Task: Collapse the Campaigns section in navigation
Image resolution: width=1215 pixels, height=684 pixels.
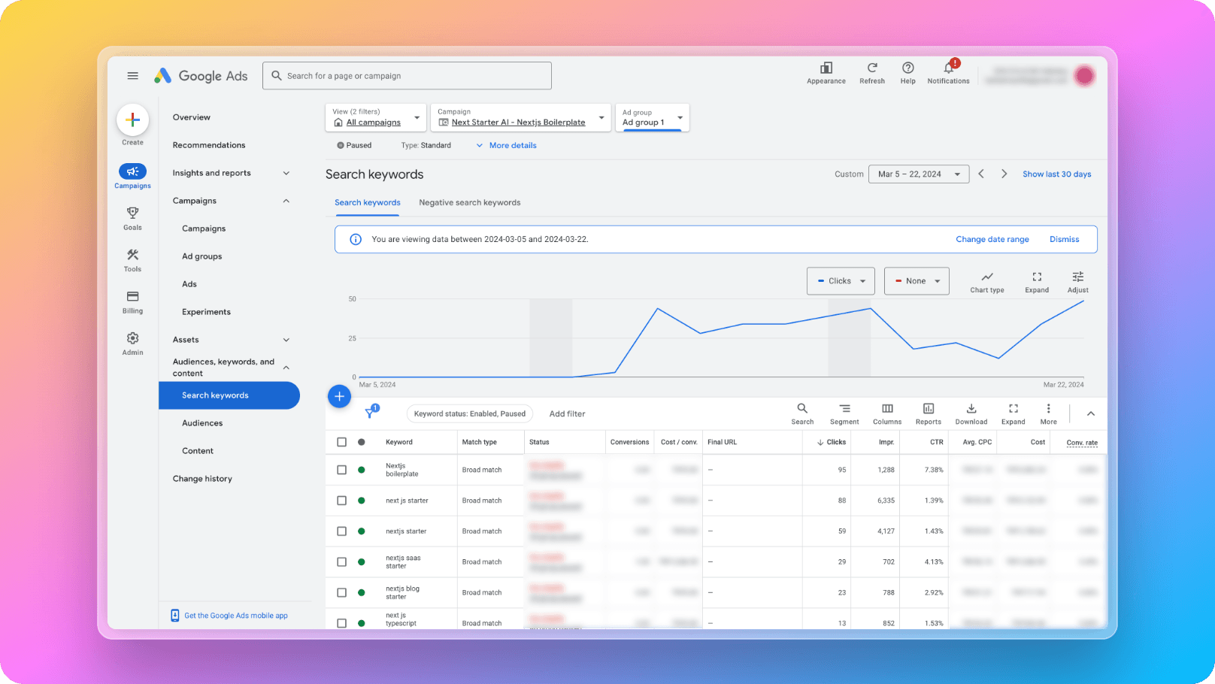Action: point(286,201)
